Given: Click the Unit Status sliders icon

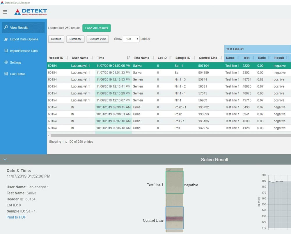Looking at the screenshot, I should point(6,74).
